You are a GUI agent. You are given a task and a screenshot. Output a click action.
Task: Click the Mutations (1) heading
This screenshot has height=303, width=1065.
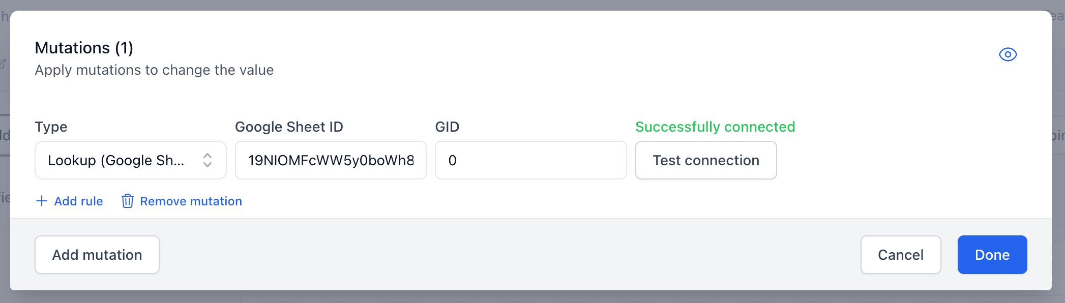point(83,48)
